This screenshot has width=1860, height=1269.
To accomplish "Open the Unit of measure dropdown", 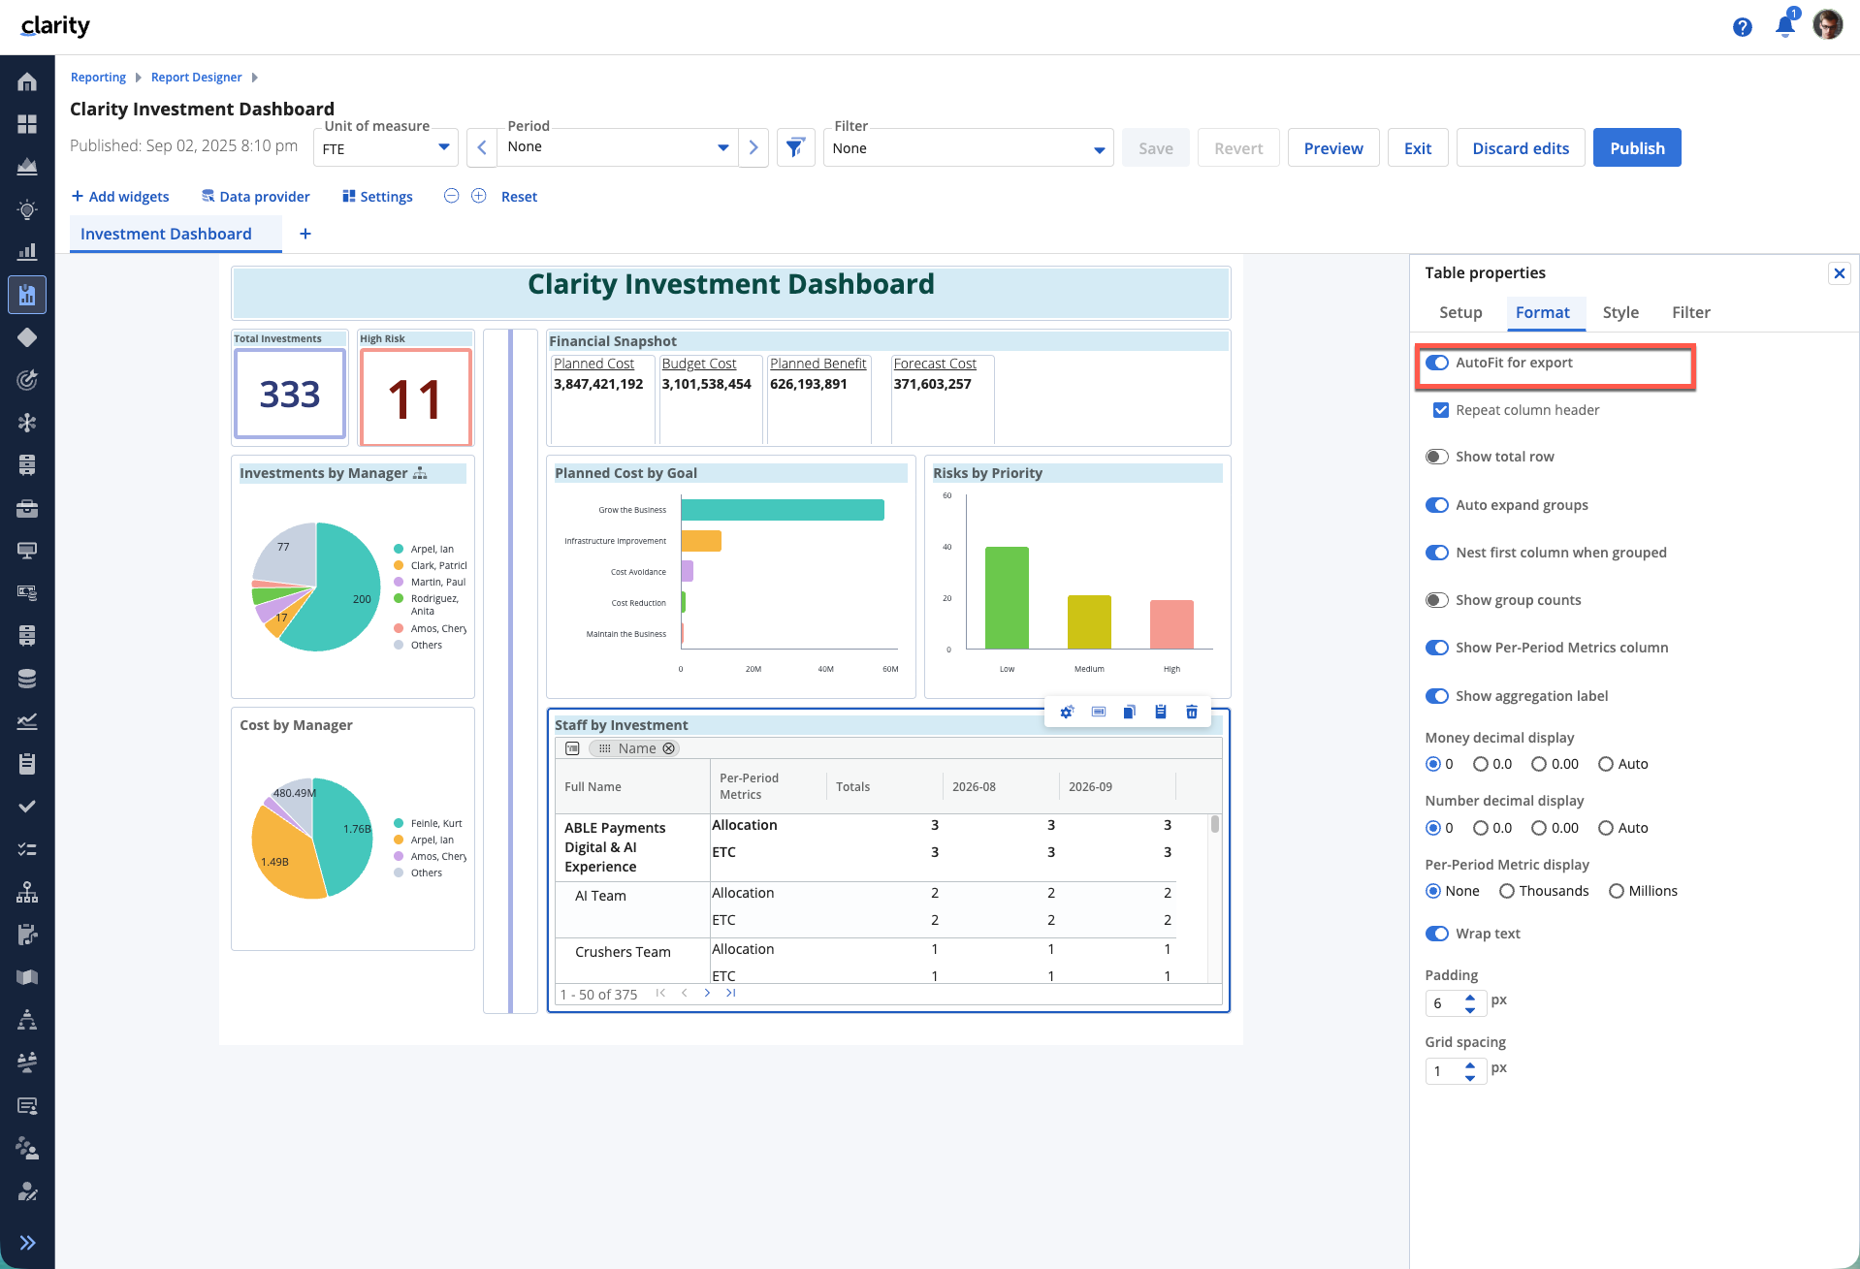I will [386, 148].
